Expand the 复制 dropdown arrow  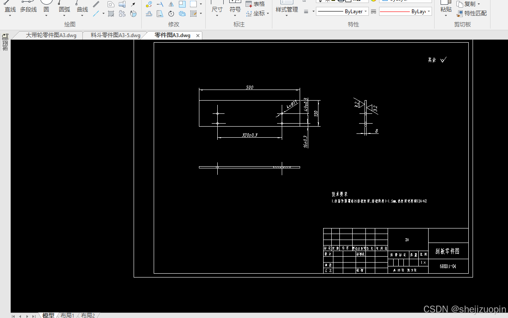479,4
